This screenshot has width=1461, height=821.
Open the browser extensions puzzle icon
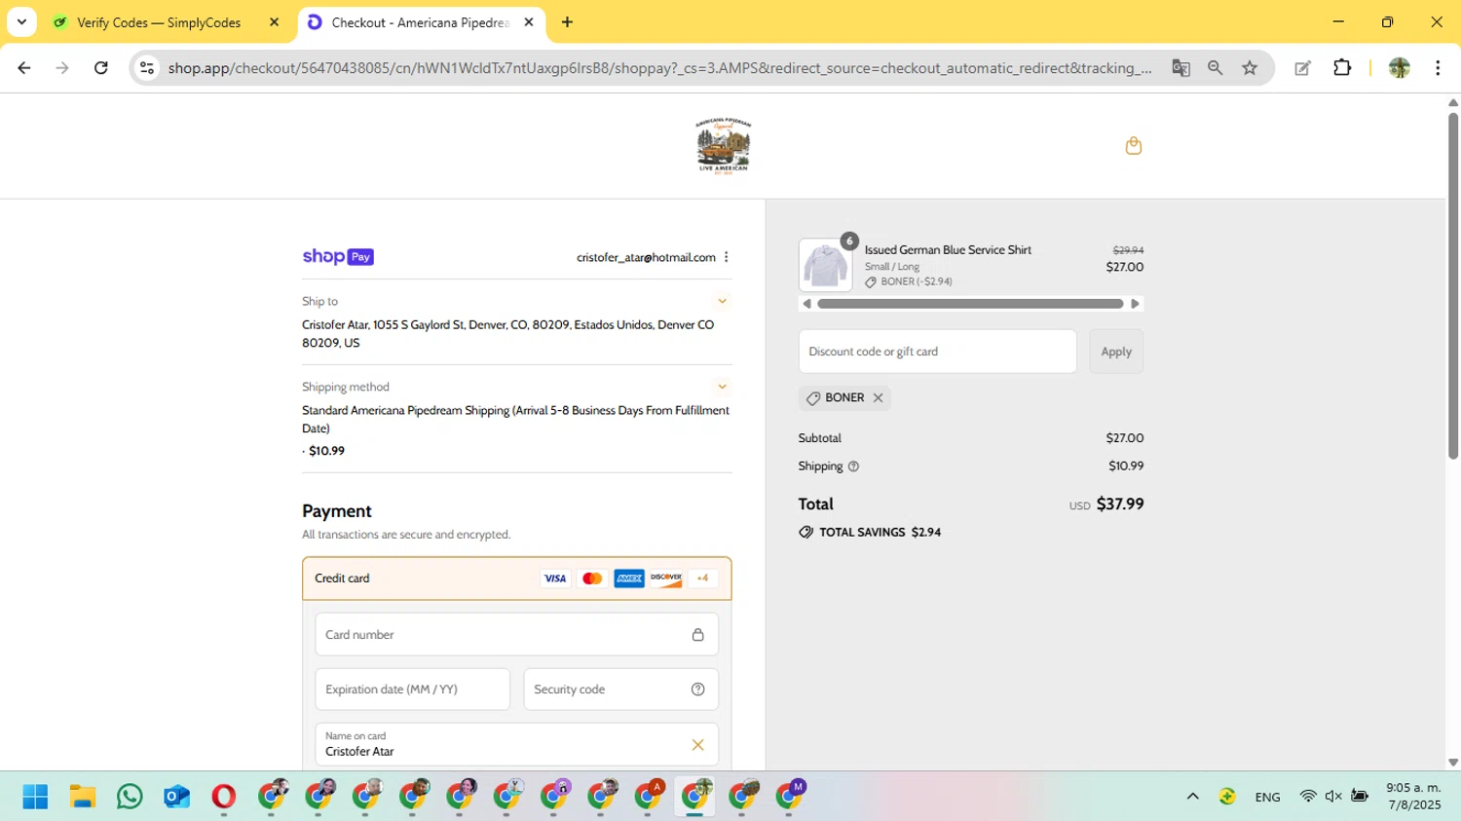(1342, 68)
